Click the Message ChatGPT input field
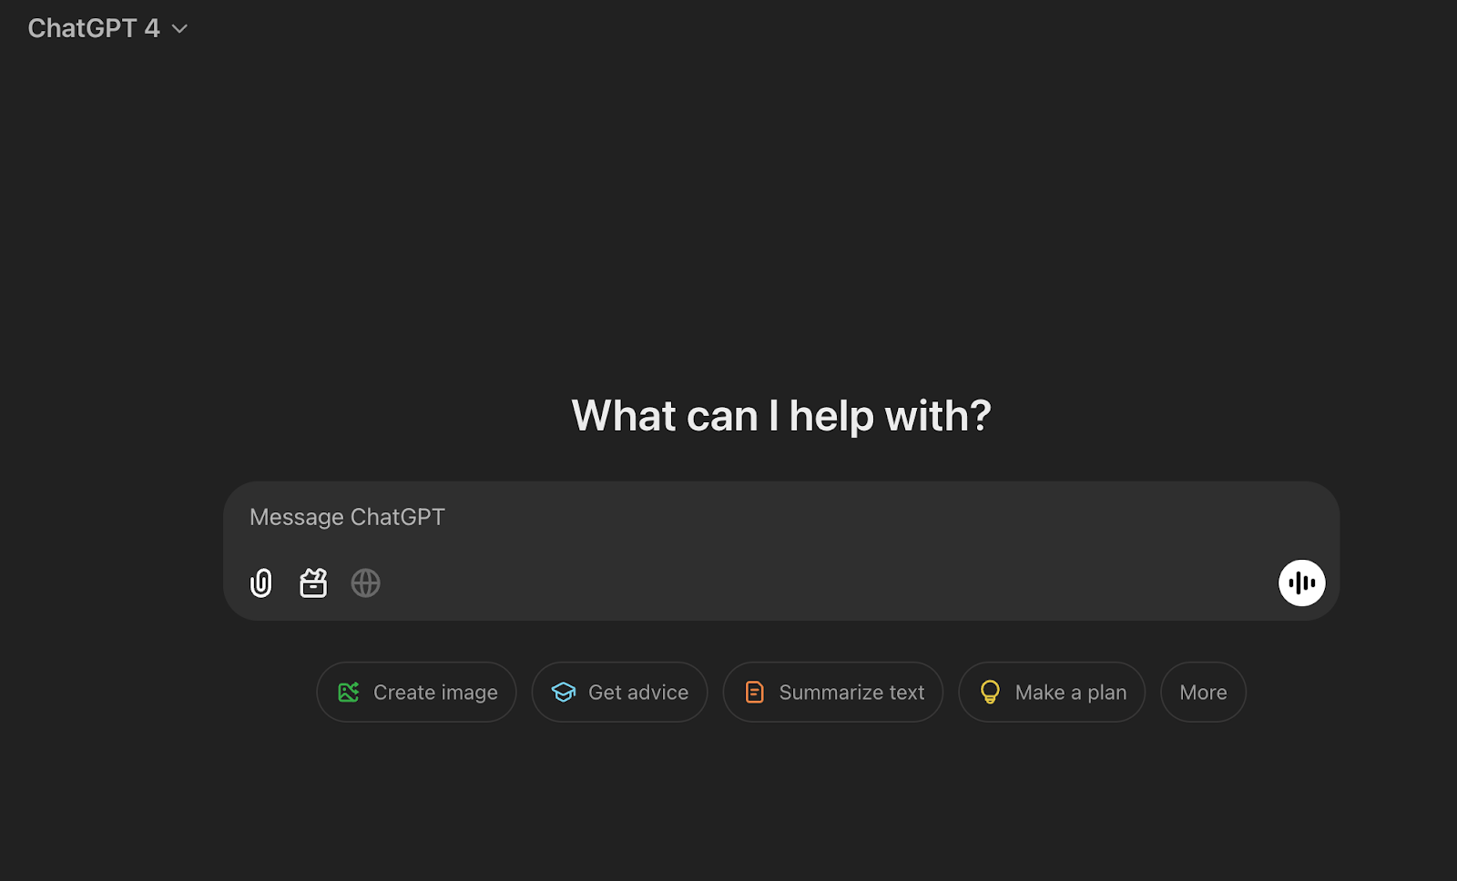Screen dimensions: 1457x881 (637, 516)
